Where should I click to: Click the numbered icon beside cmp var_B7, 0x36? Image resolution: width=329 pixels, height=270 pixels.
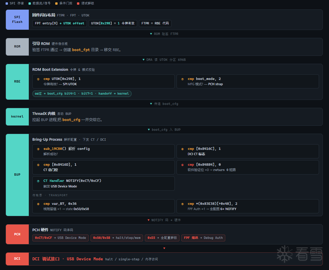[38, 204]
